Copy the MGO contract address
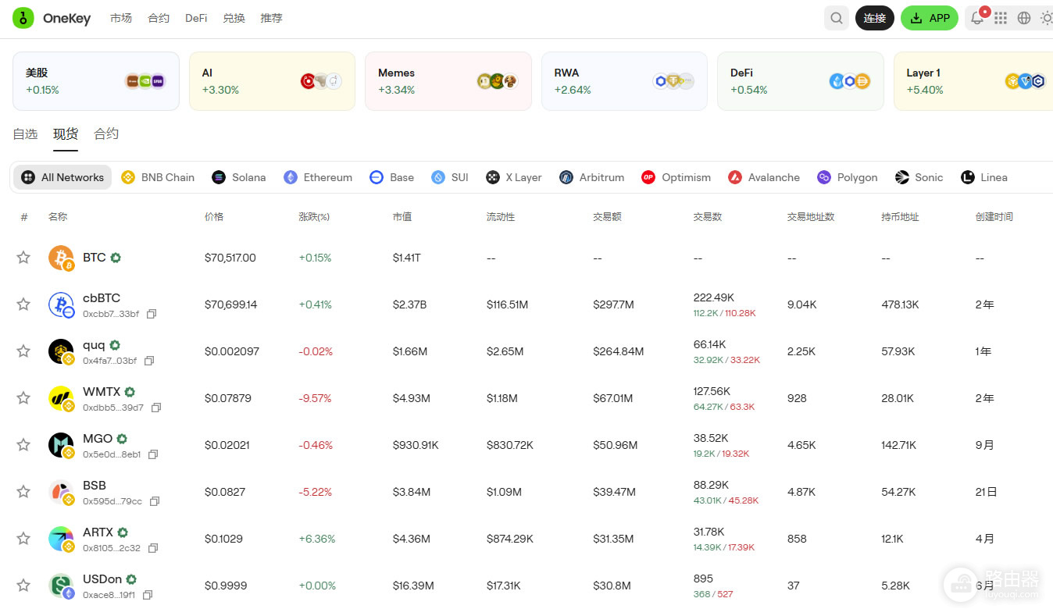The width and height of the screenshot is (1053, 616). (153, 454)
